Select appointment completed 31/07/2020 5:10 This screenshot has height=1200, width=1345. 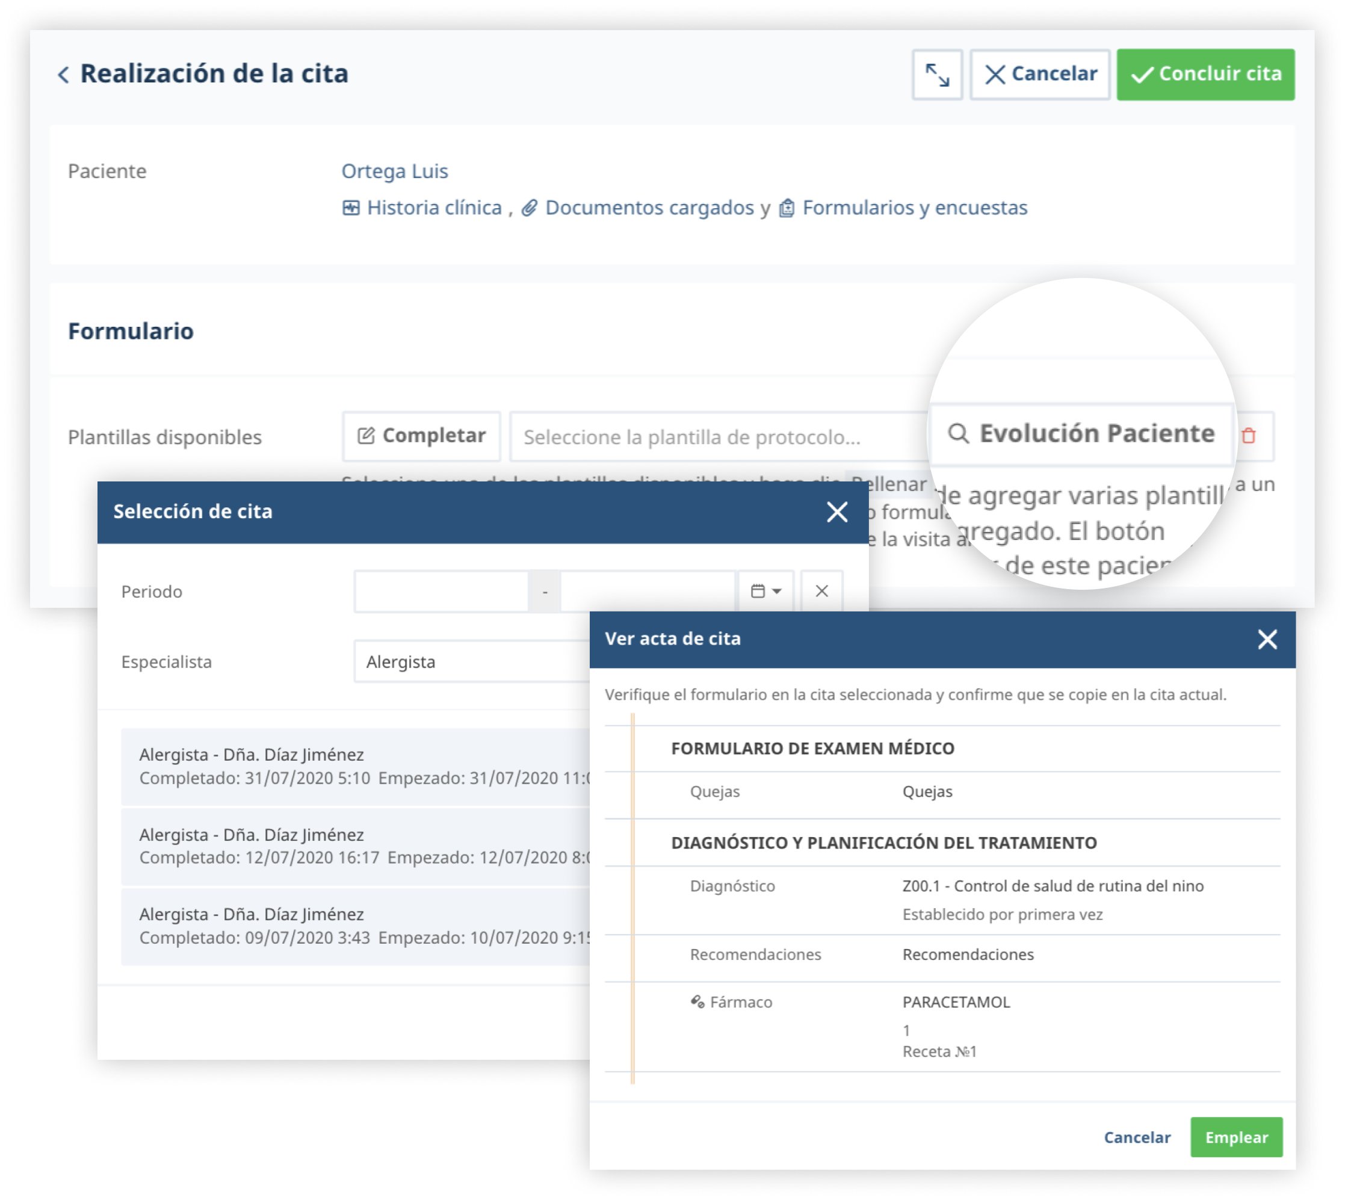[356, 766]
